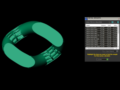Select the White Gold:14KX1 row

click(x=101, y=44)
